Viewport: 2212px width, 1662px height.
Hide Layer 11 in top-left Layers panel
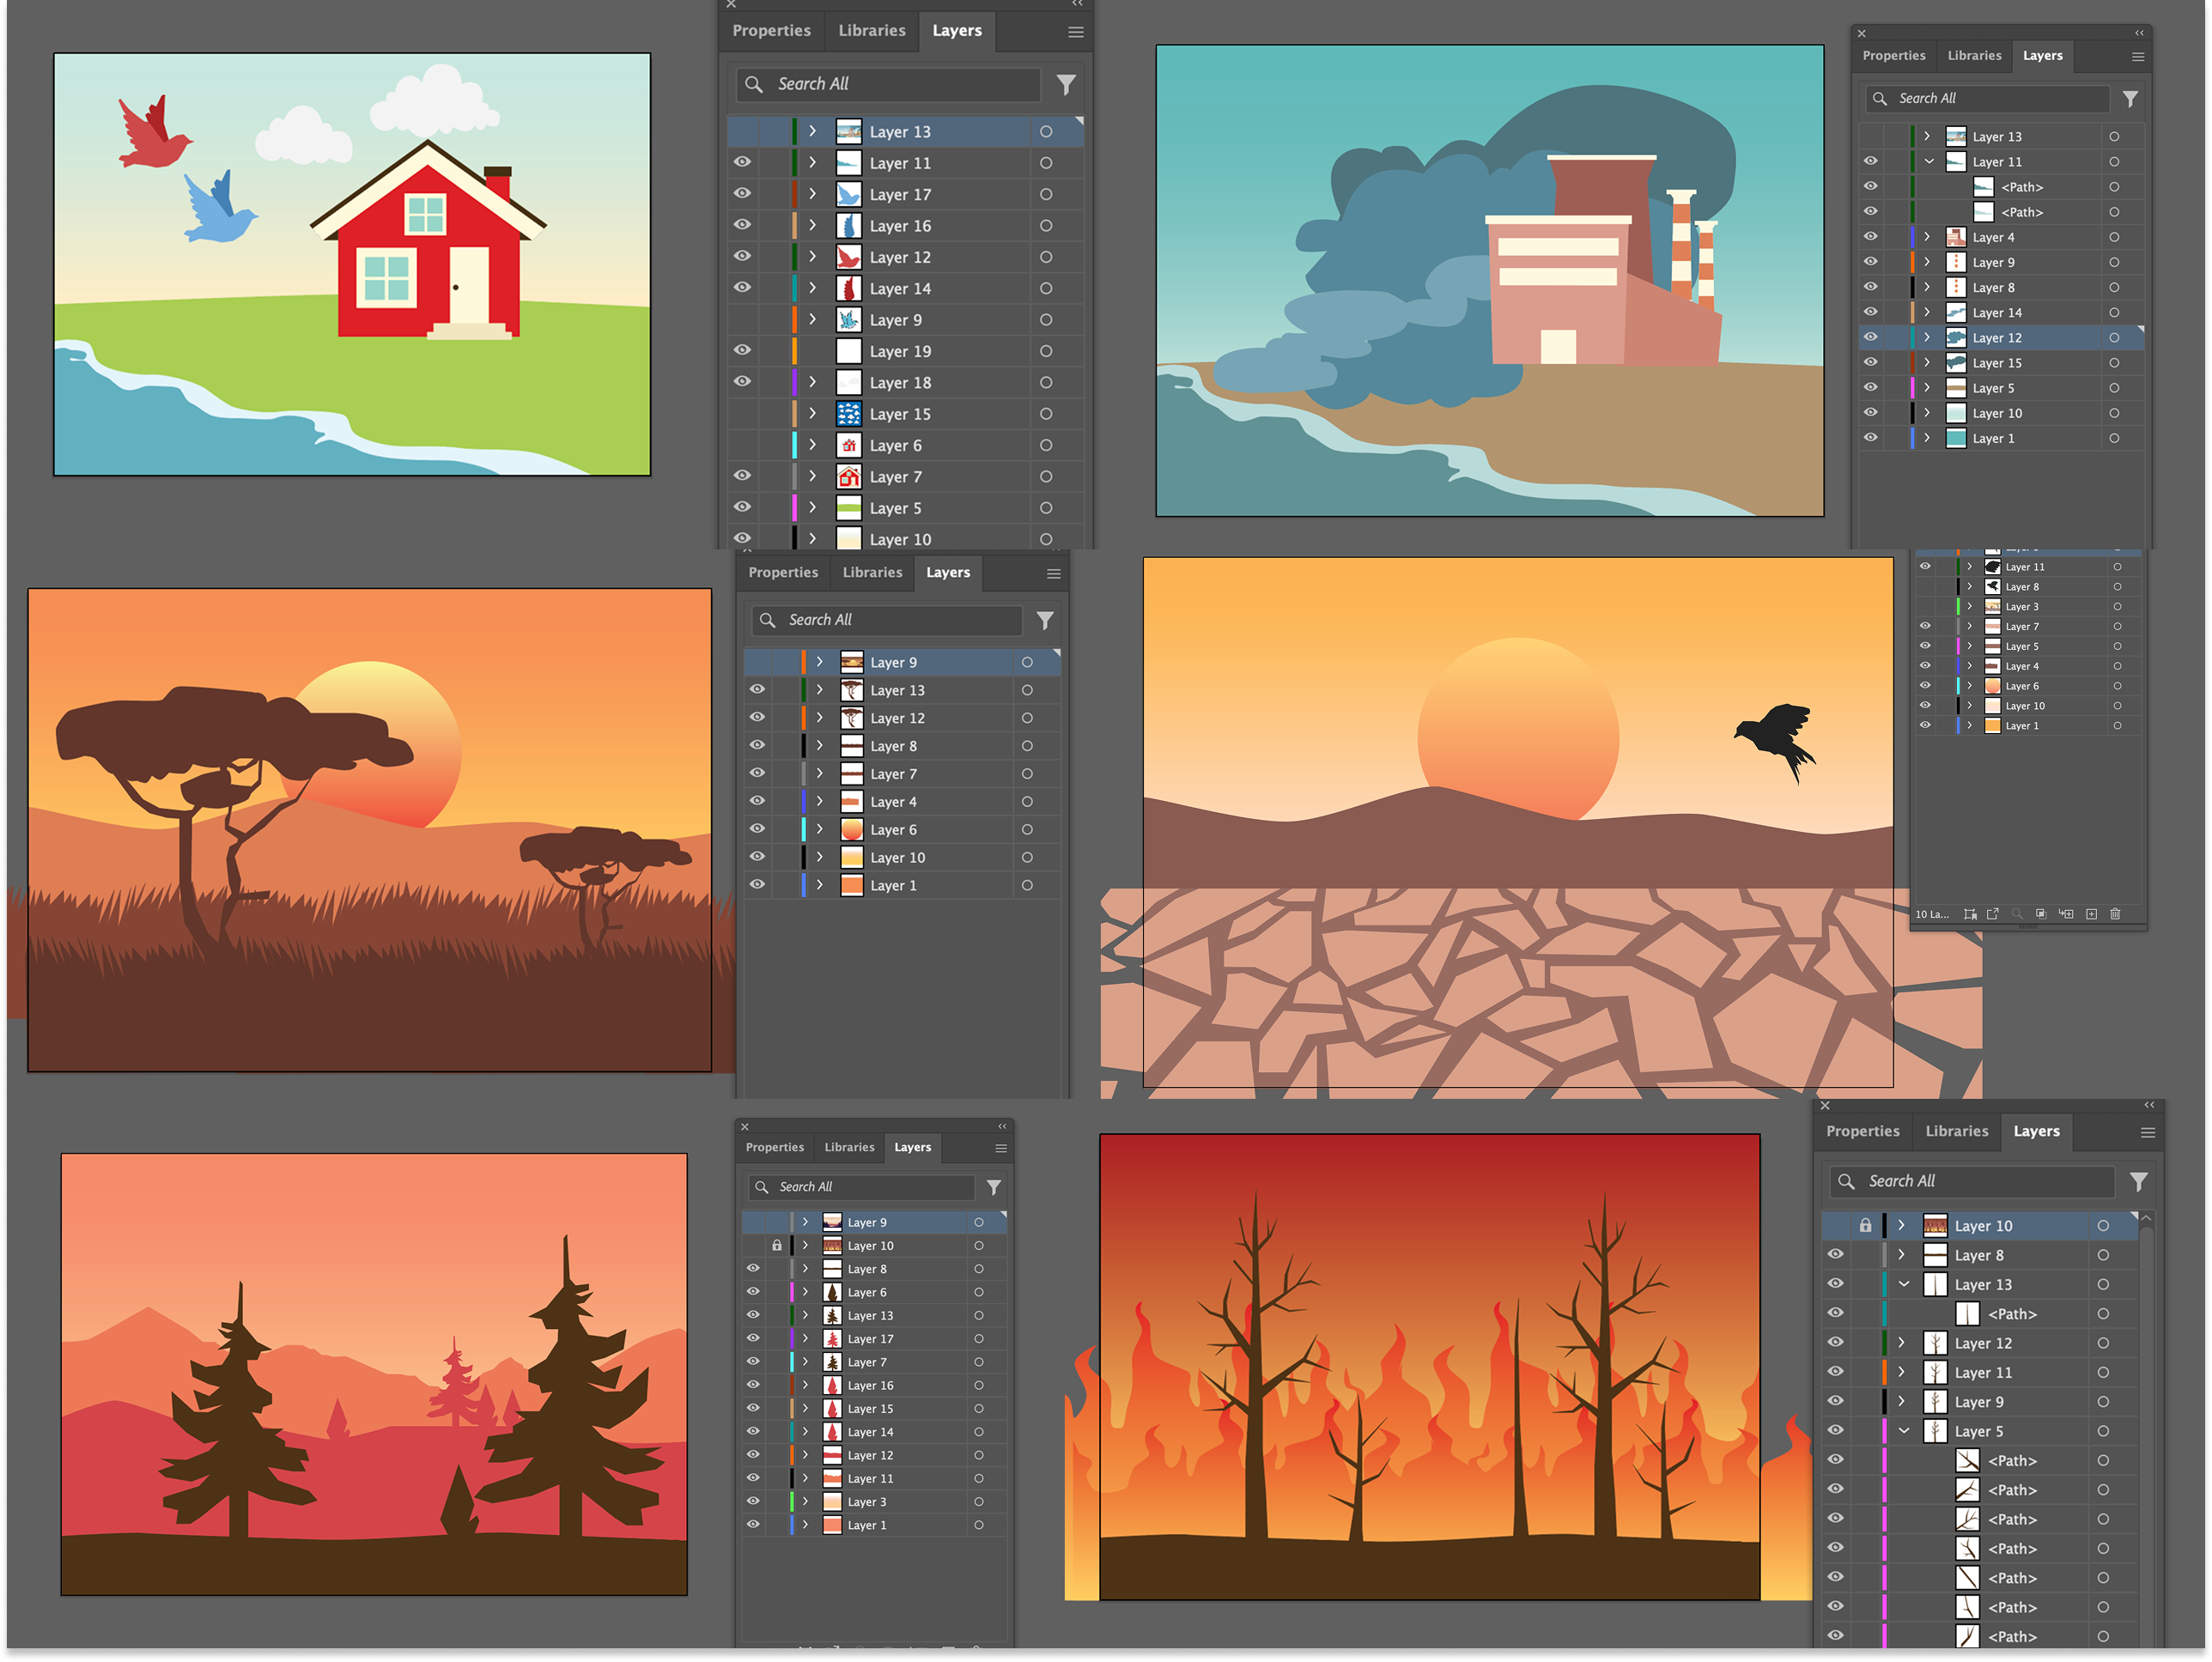(x=742, y=163)
